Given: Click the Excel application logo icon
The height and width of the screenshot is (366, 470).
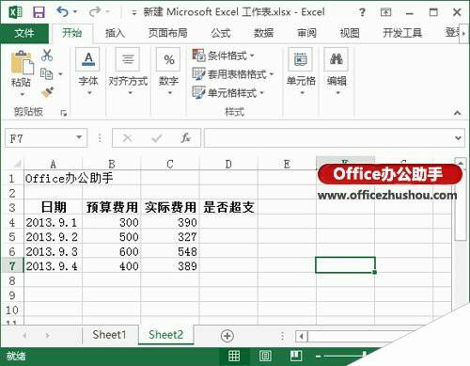Looking at the screenshot, I should click(x=16, y=12).
